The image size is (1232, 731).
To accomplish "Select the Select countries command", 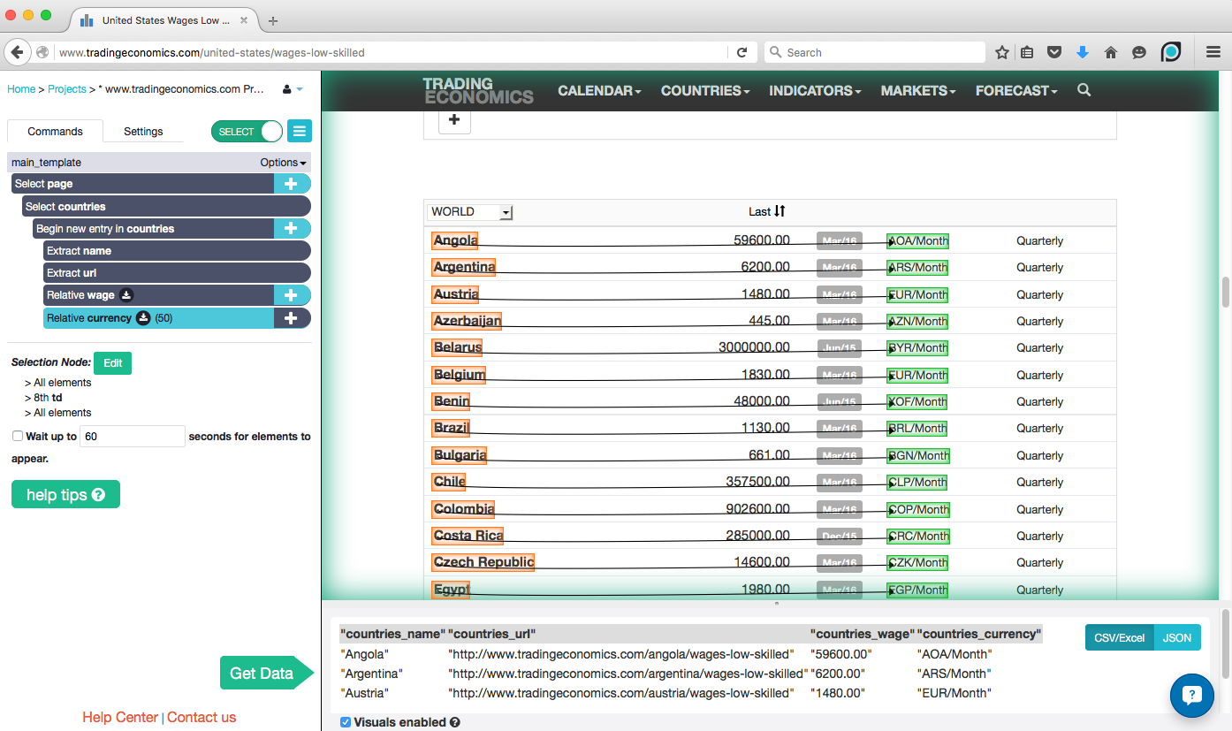I will pyautogui.click(x=166, y=206).
